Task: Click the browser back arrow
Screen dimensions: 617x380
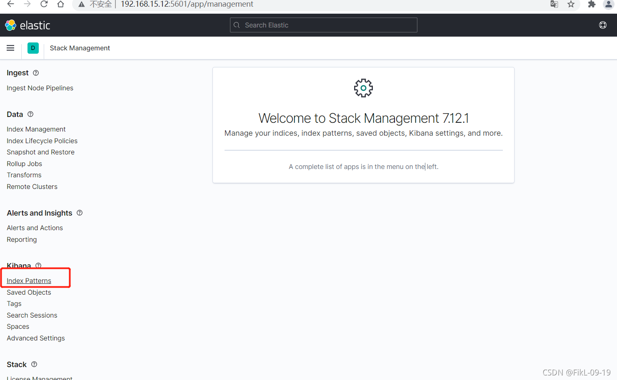Action: 11,4
